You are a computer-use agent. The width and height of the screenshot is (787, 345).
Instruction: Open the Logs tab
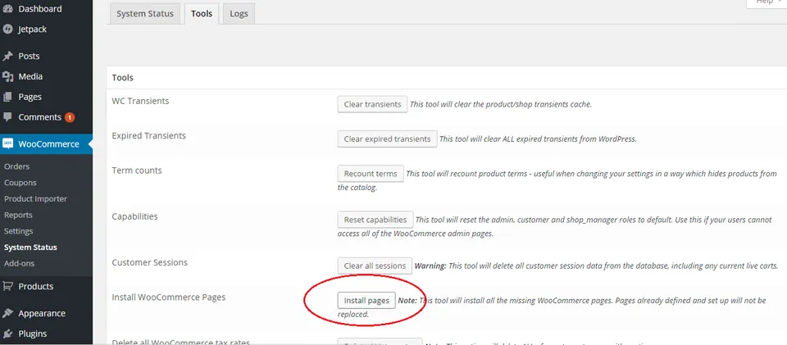239,14
